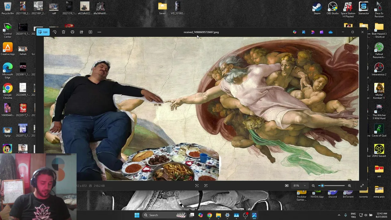Image resolution: width=391 pixels, height=220 pixels.
Task: Select Mortal Kombat 11 desktop shortcut
Action: click(379, 91)
